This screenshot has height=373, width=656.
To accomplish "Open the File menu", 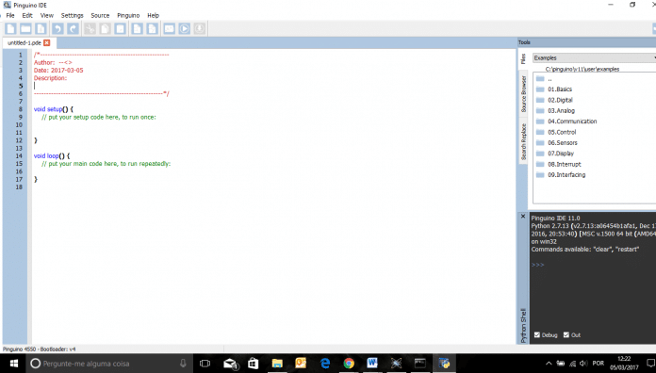I will [x=10, y=15].
